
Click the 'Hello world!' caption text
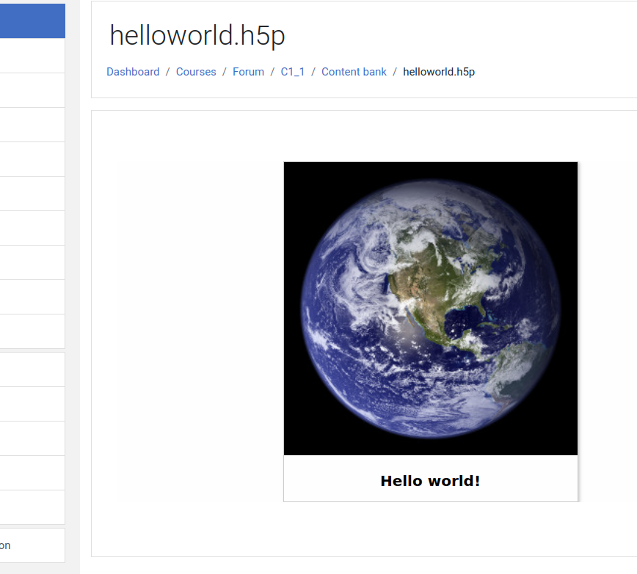point(430,481)
